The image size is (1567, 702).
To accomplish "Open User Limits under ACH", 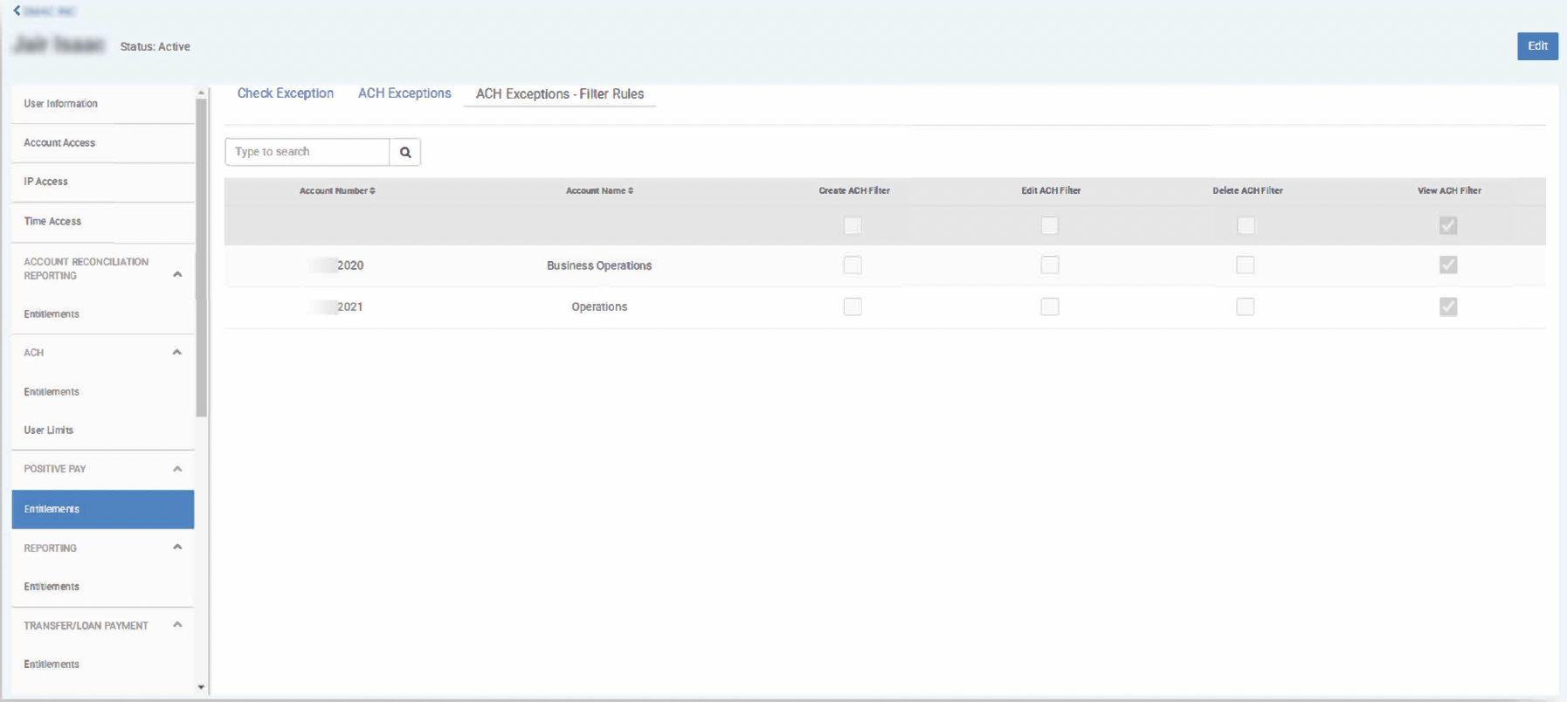I will point(49,430).
